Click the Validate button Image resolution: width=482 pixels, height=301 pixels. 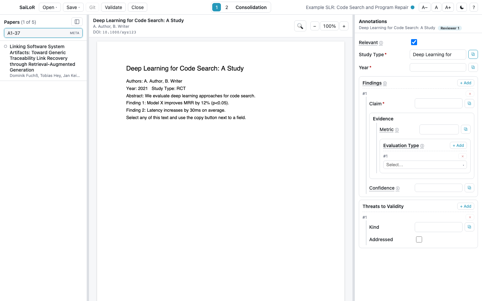pyautogui.click(x=113, y=7)
